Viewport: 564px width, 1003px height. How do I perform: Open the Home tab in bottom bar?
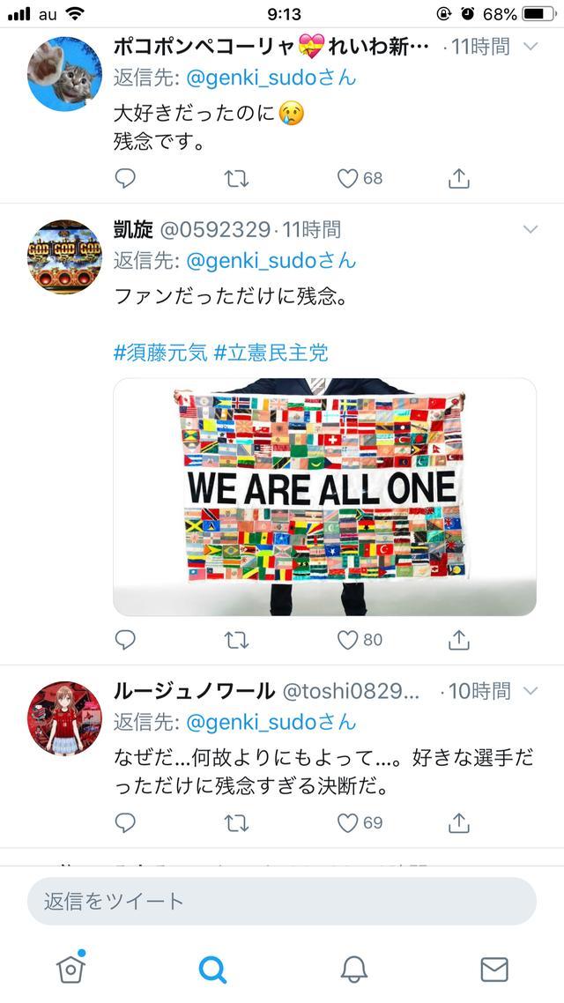coord(71,969)
